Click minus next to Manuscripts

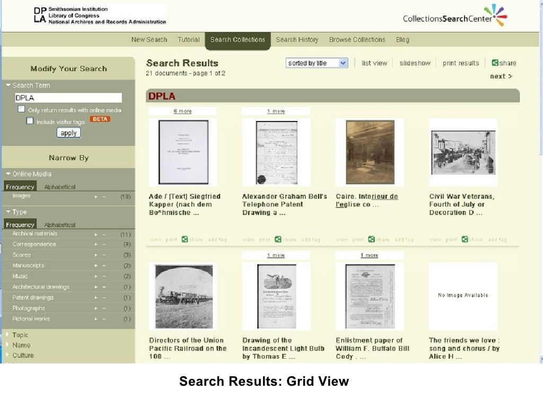pyautogui.click(x=104, y=266)
